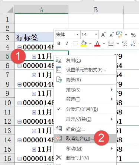This screenshot has width=139, height=165.
Task: Click the accounting number format icon
Action: (119, 35)
